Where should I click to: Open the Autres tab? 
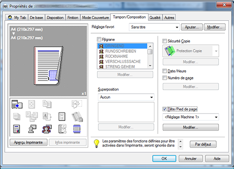(169, 18)
